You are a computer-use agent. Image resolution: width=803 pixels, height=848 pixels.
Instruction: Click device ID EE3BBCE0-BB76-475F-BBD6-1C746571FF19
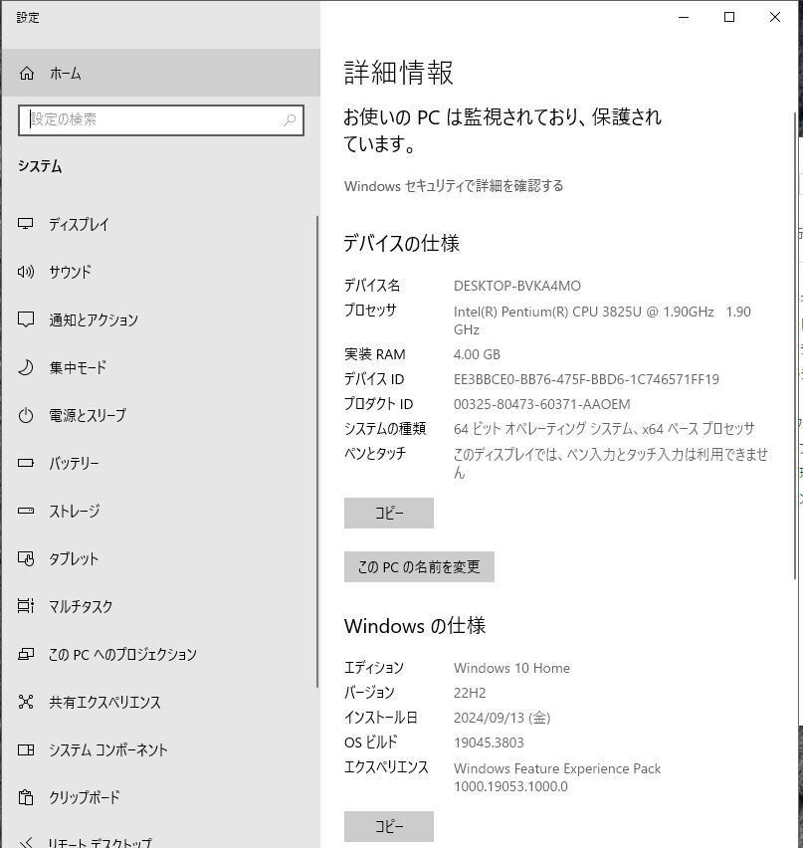[x=586, y=379]
